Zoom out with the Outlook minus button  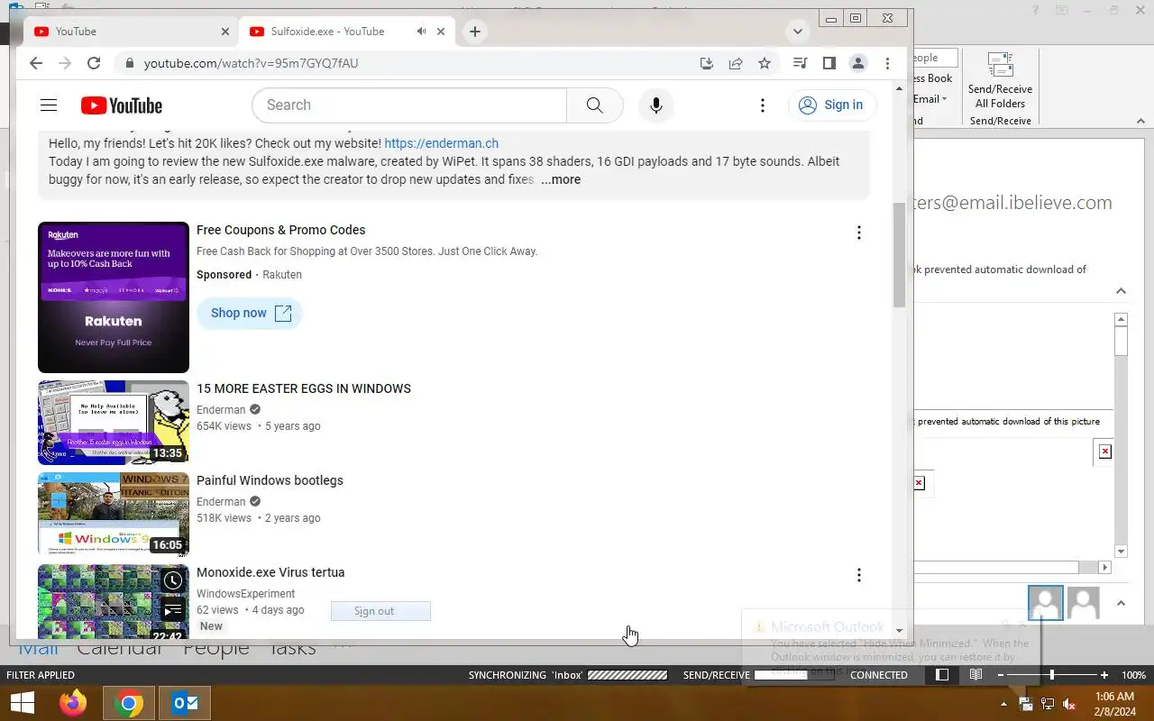click(x=1000, y=675)
